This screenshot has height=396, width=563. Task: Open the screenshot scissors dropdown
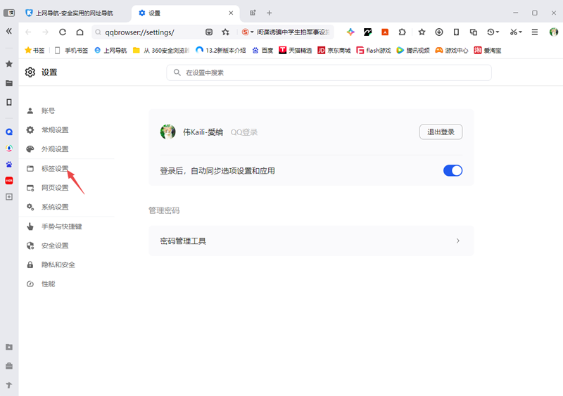coord(516,32)
